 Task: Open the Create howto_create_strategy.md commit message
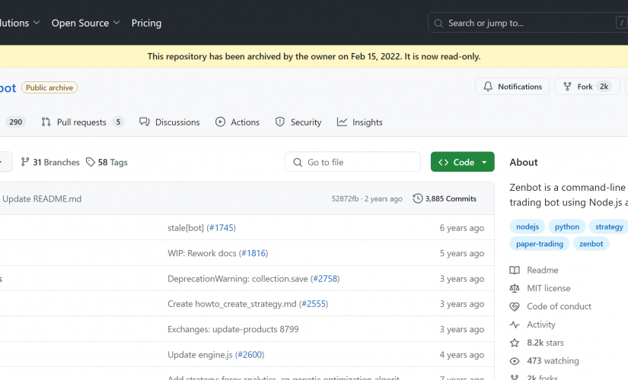tap(232, 304)
